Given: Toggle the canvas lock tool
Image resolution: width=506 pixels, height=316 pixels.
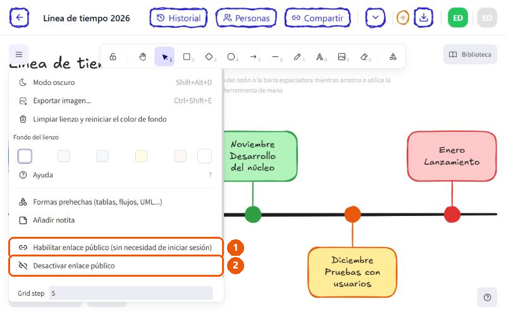Looking at the screenshot, I should pos(113,57).
